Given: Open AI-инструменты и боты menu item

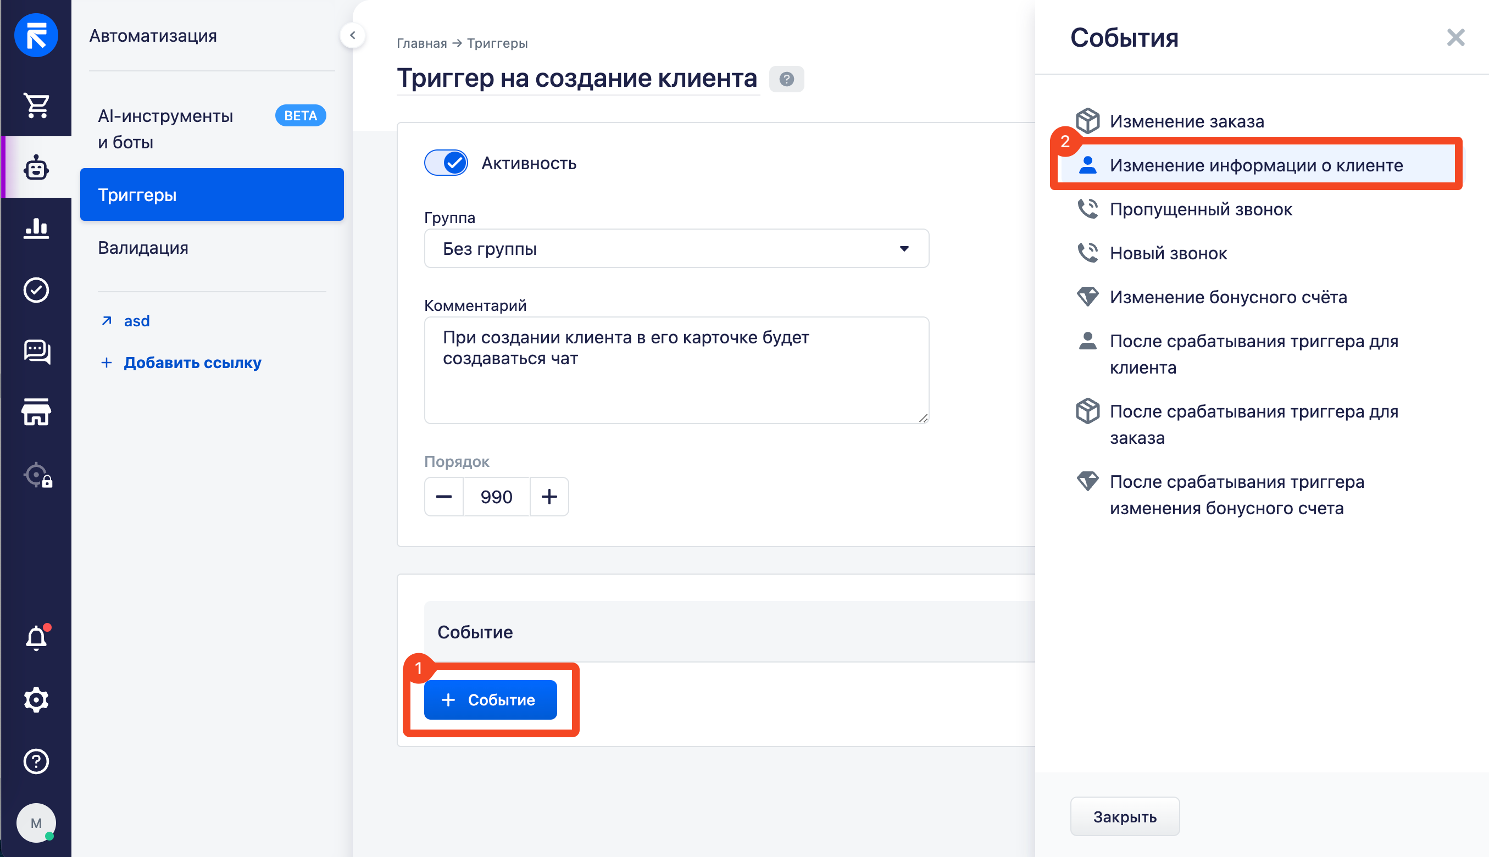Looking at the screenshot, I should [x=166, y=129].
